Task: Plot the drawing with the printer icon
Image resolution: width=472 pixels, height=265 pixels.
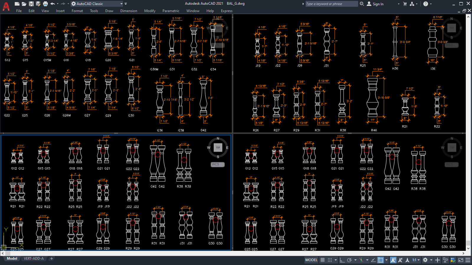Action: (45, 4)
